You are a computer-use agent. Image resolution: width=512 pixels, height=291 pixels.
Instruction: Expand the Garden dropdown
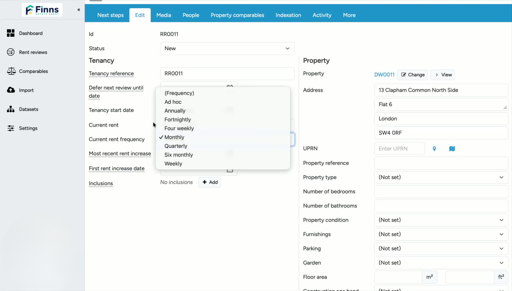point(441,263)
